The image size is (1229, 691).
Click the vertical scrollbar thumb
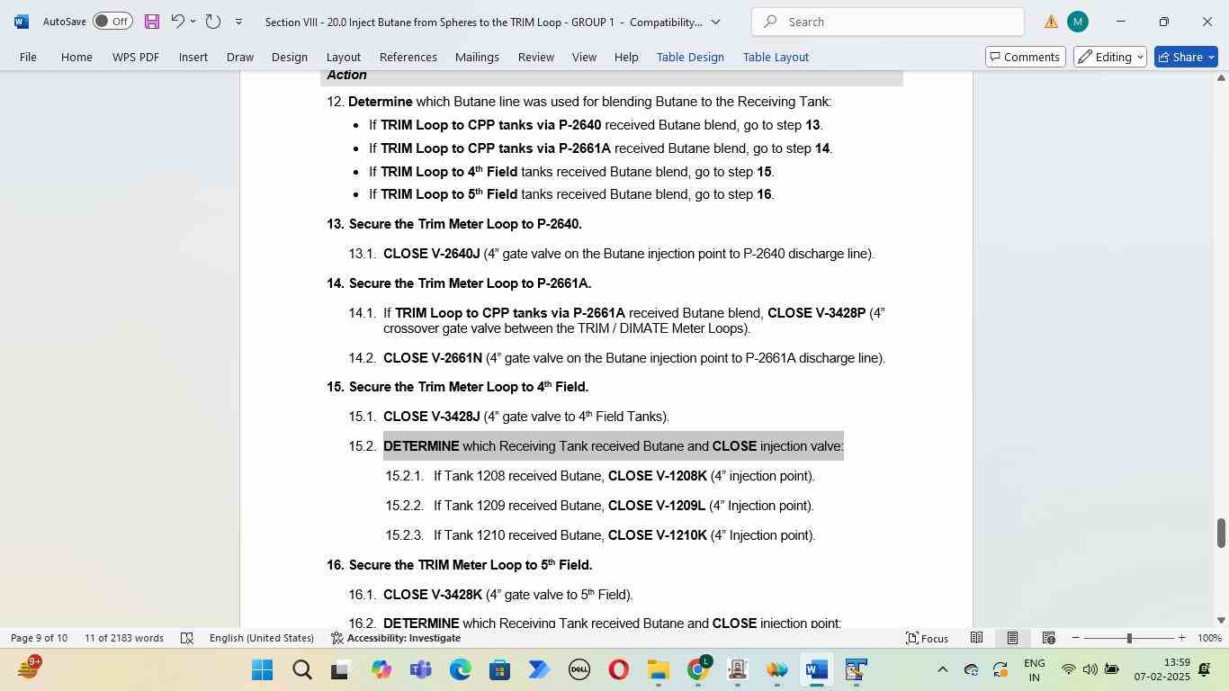[x=1221, y=533]
